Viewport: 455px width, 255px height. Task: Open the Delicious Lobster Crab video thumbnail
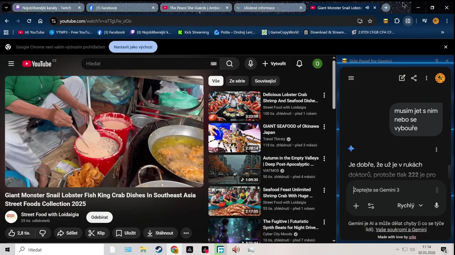coord(234,106)
